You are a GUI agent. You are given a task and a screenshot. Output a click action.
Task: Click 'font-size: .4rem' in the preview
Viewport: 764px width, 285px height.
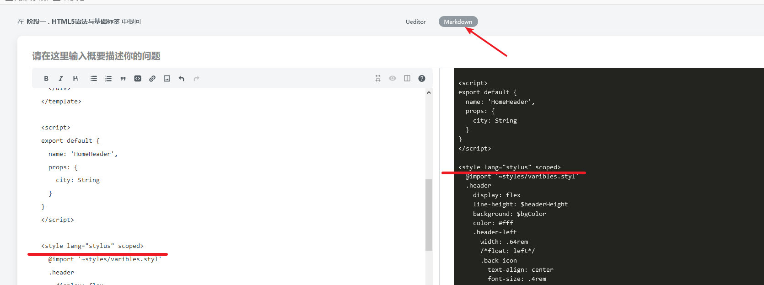tap(517, 279)
